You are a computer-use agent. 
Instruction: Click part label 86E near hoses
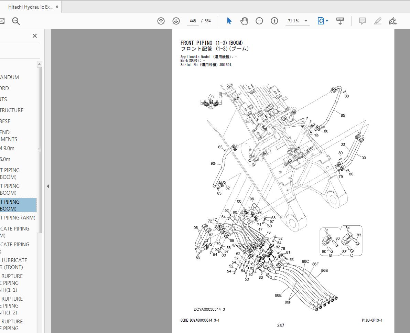(x=278, y=296)
